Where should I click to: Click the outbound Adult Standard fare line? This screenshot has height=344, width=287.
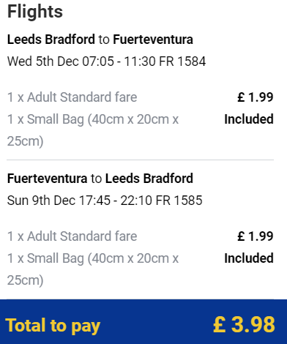(x=72, y=97)
